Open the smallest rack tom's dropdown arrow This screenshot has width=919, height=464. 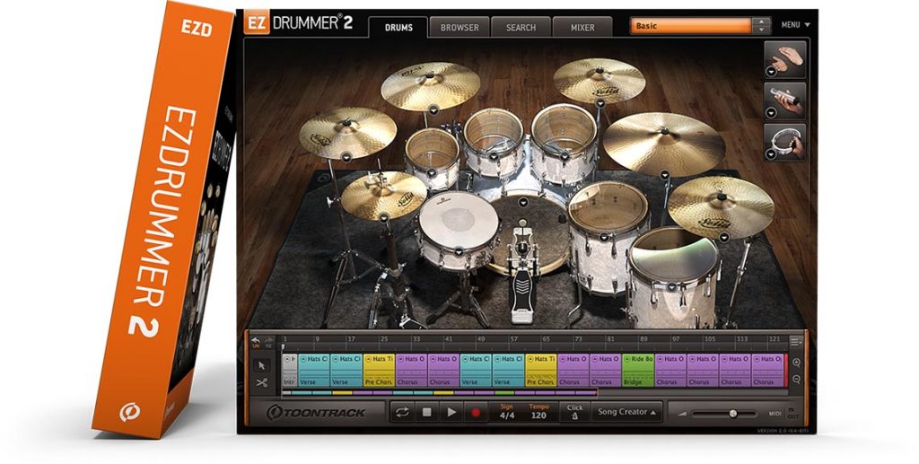pos(432,173)
